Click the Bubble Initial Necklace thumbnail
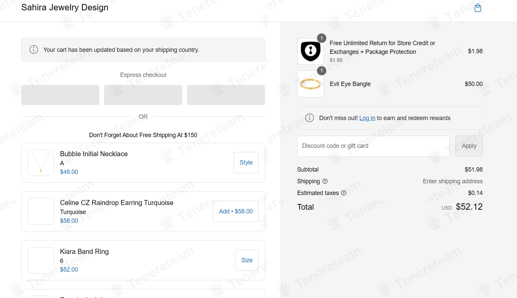 pos(41,163)
